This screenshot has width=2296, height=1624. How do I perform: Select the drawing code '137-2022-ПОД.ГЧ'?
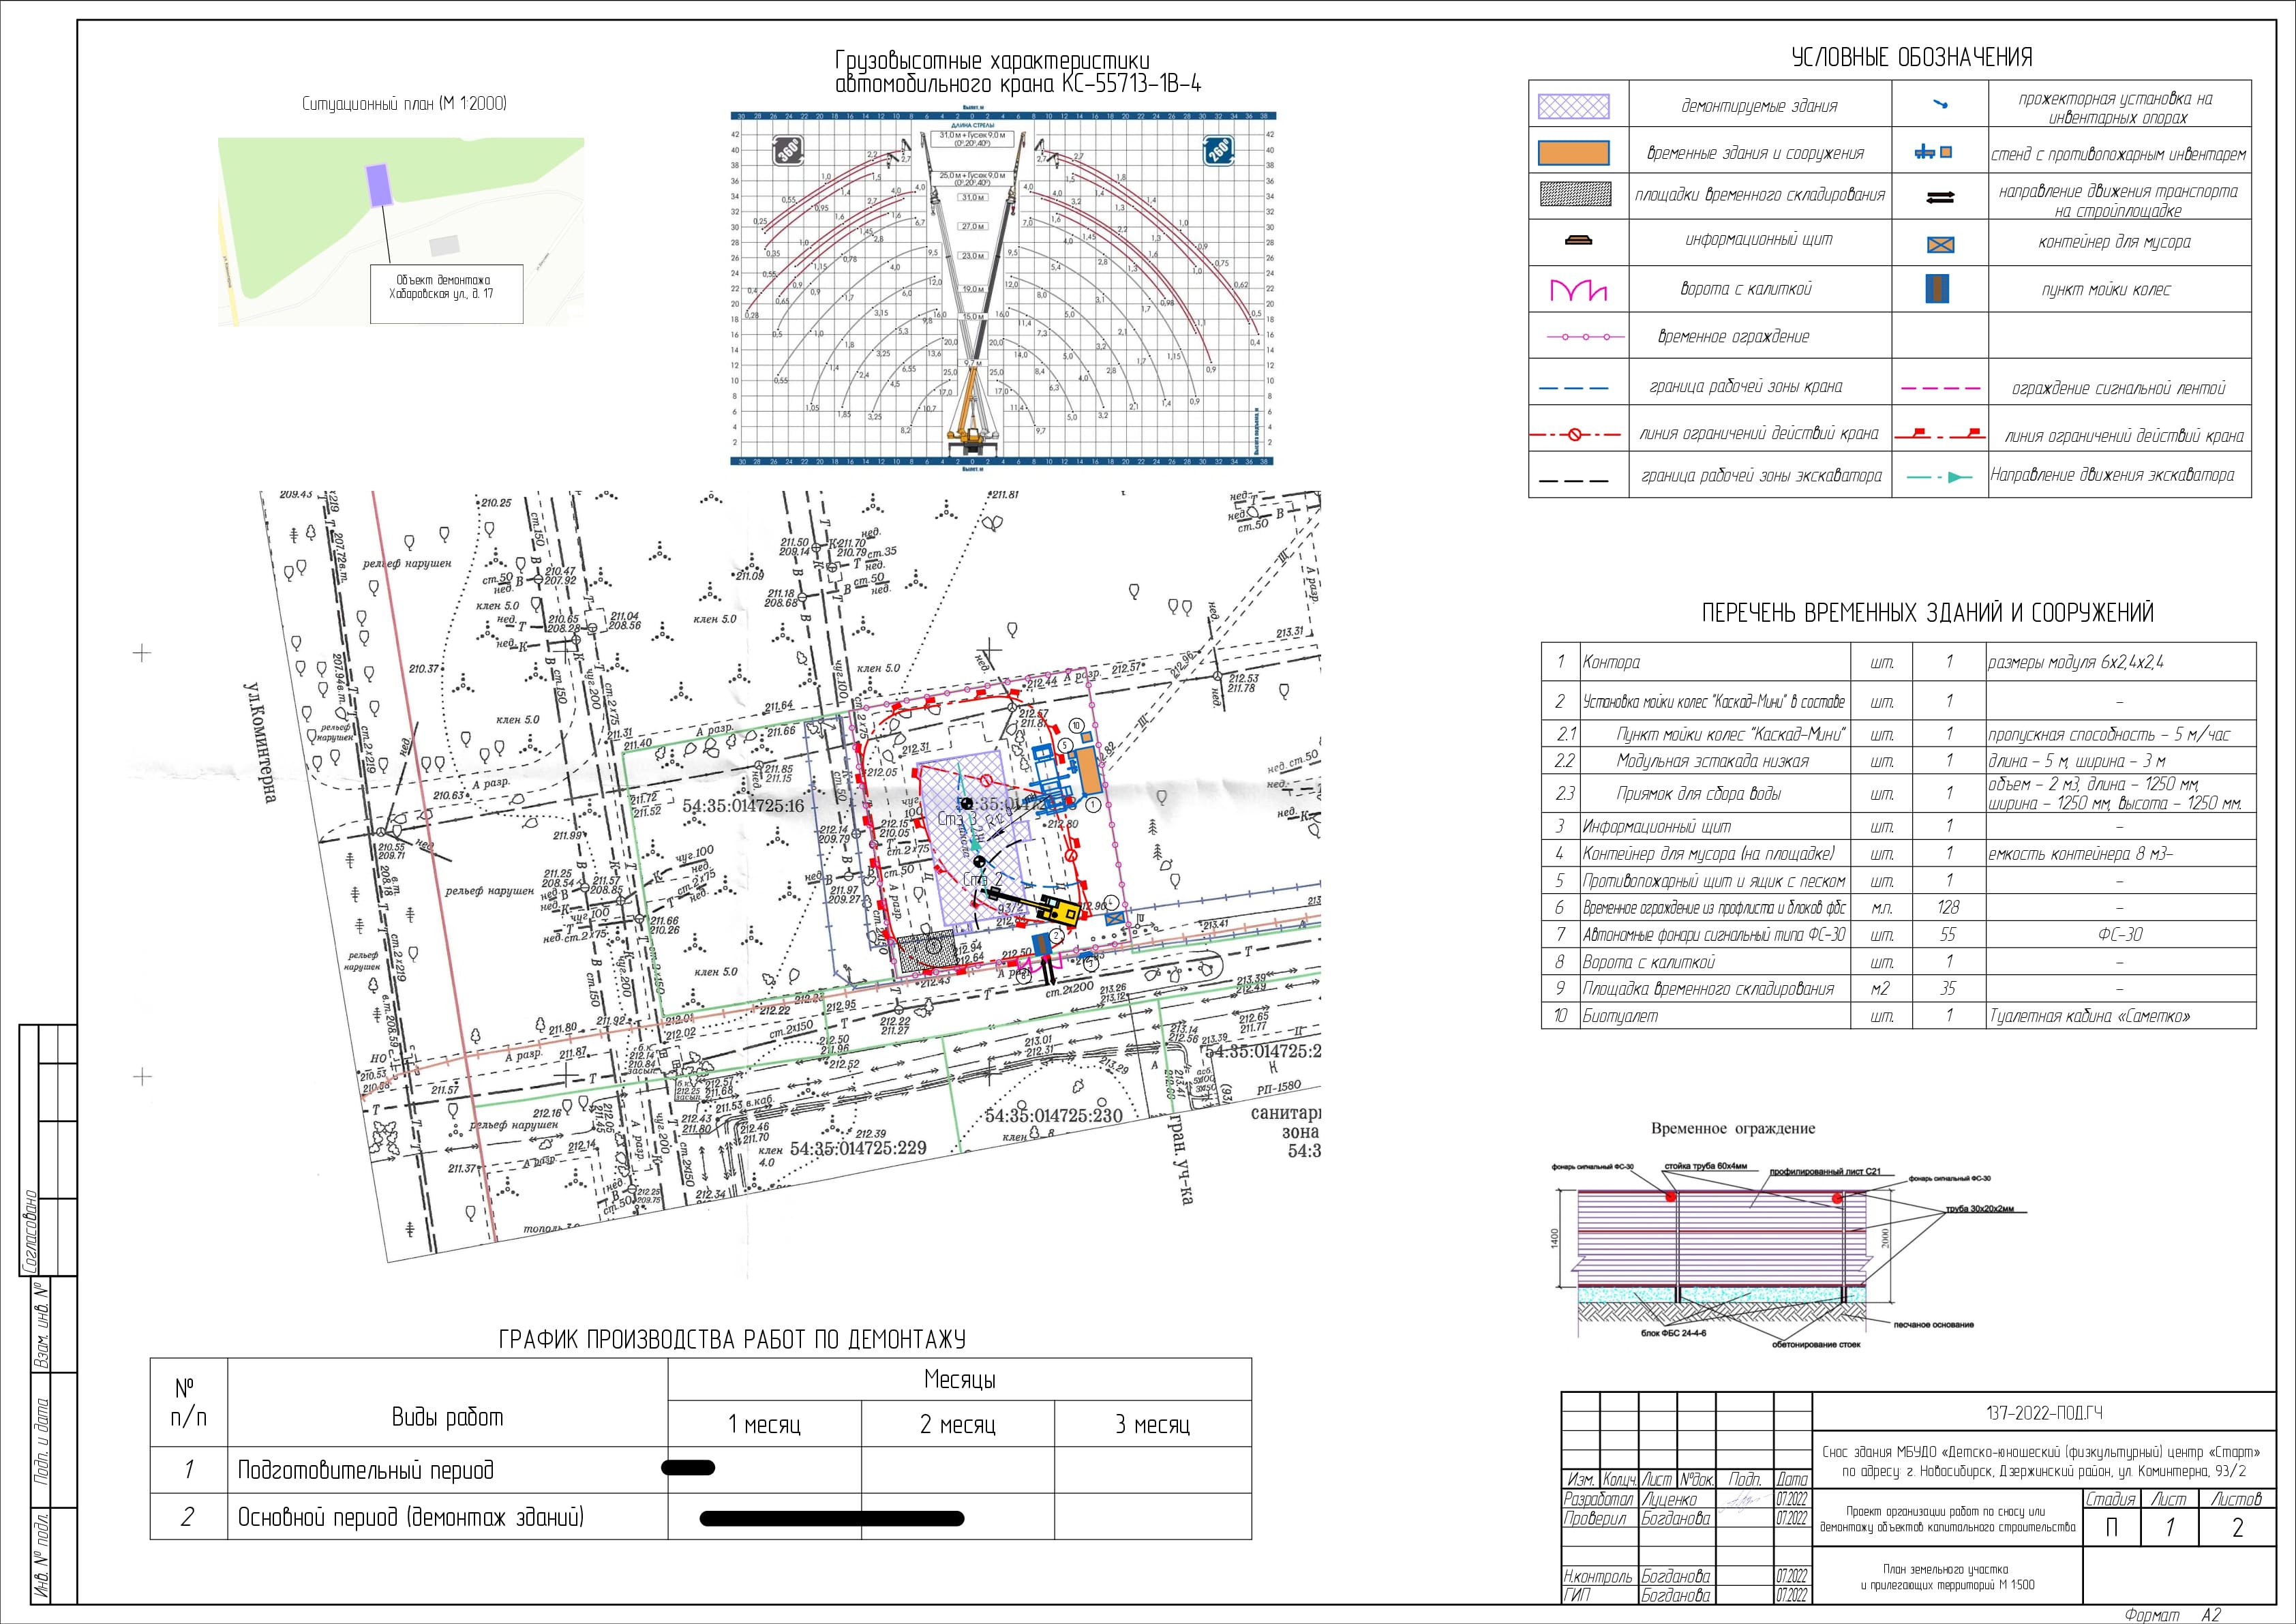(x=2044, y=1413)
